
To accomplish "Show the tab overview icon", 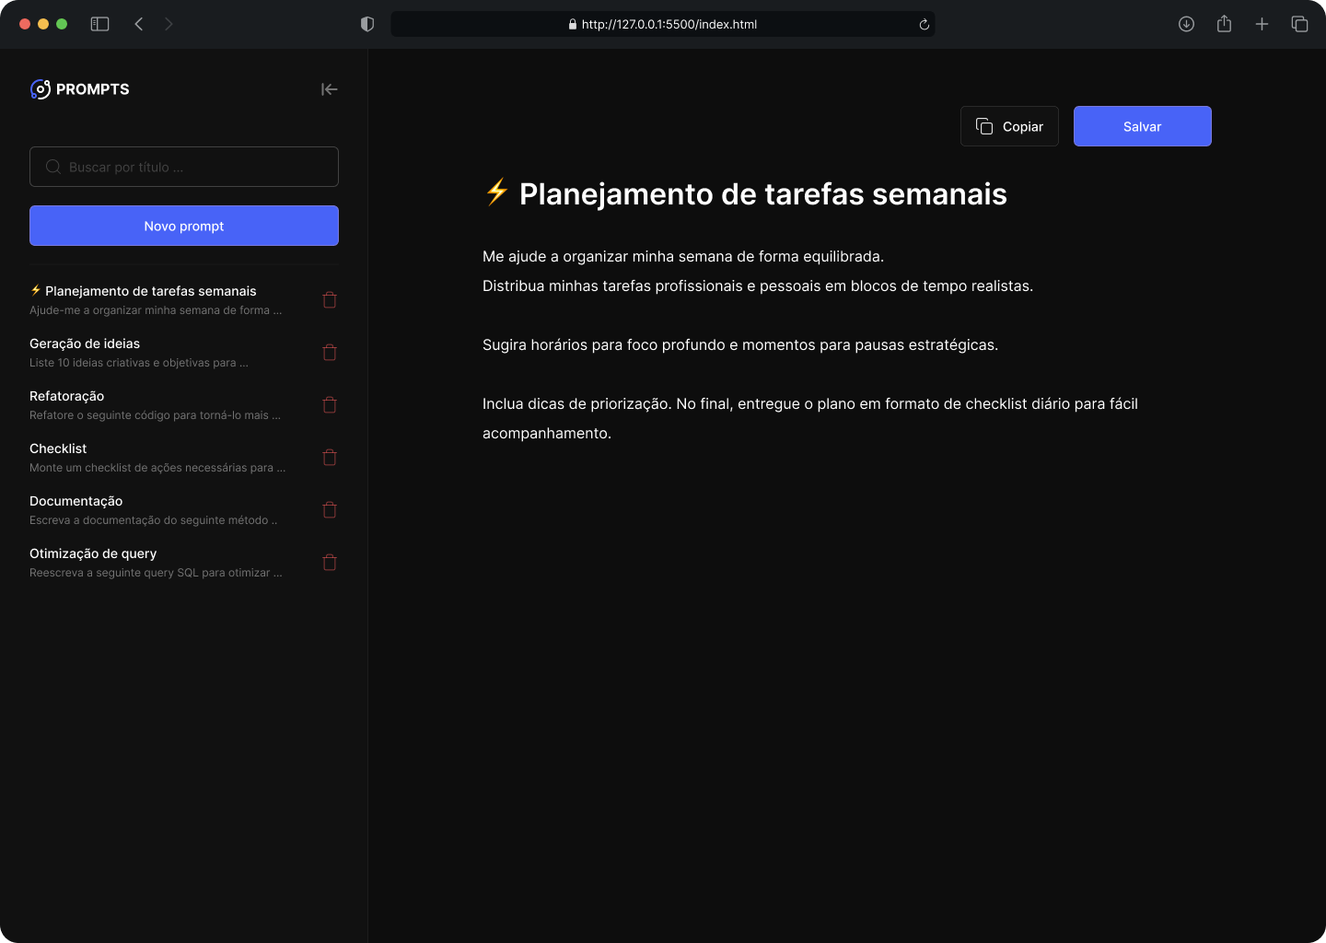I will coord(1299,24).
